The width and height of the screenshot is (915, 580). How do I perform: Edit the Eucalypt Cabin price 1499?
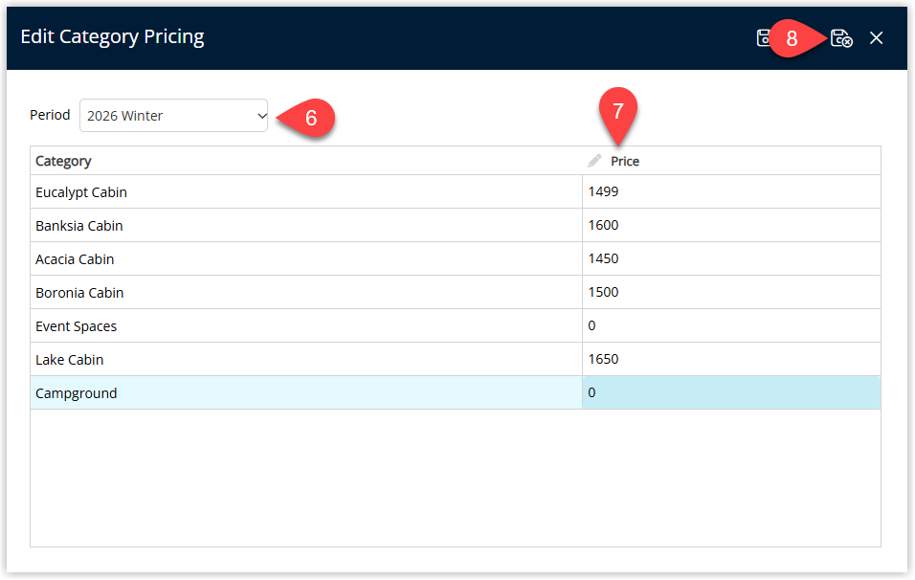point(731,192)
